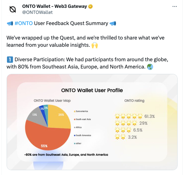Click the Euroamerica legend color swatch
The image size is (183, 175).
tap(75, 111)
